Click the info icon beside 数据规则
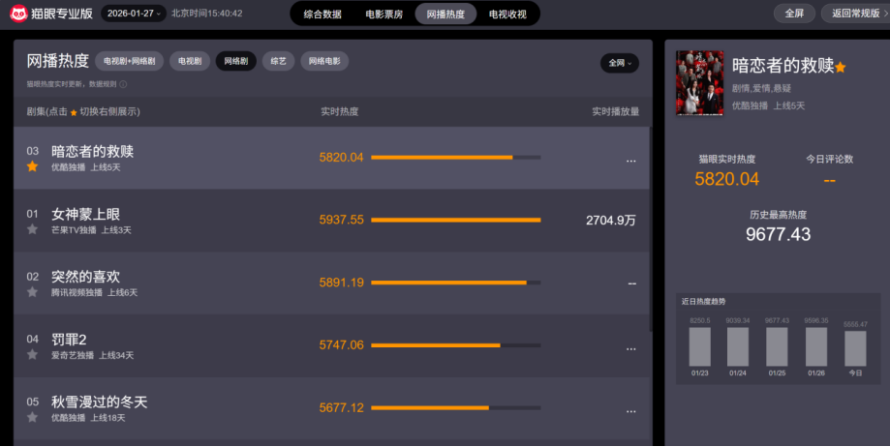The width and height of the screenshot is (890, 447). [x=123, y=84]
